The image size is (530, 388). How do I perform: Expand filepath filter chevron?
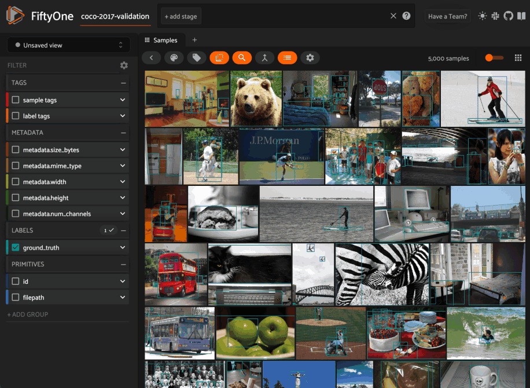click(x=122, y=297)
